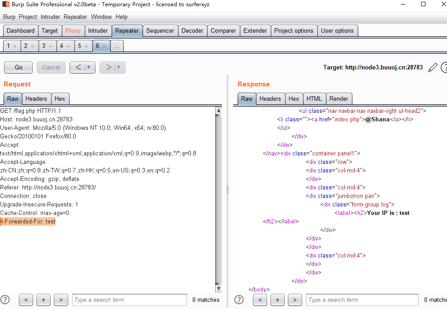447x309 pixels.
Task: Open request search help question mark icon
Action: [5, 300]
